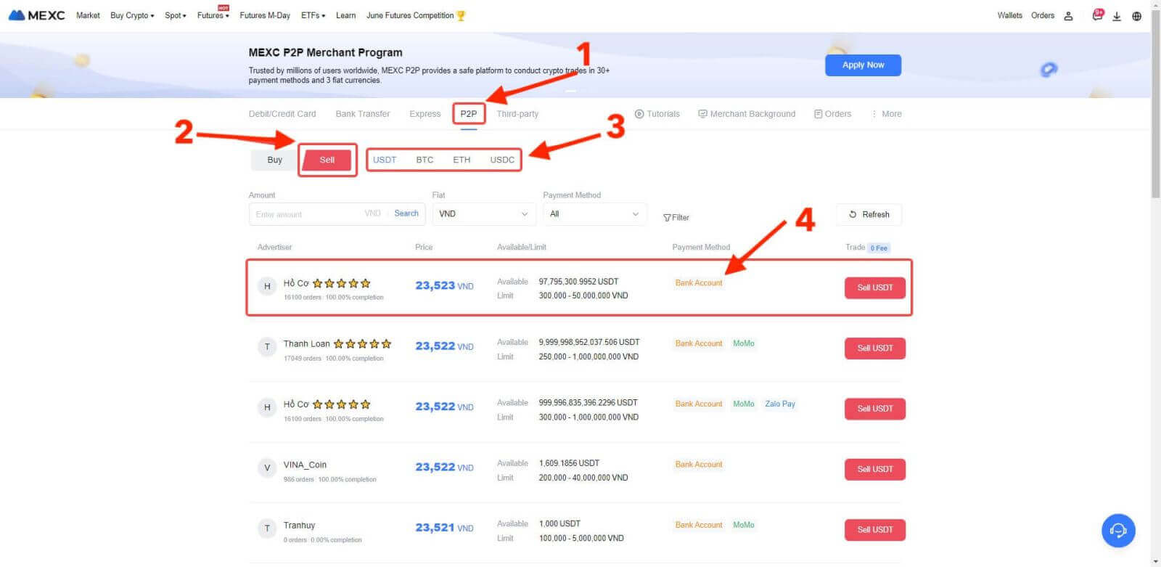Open Tutorials link
This screenshot has height=567, width=1161.
(x=657, y=114)
